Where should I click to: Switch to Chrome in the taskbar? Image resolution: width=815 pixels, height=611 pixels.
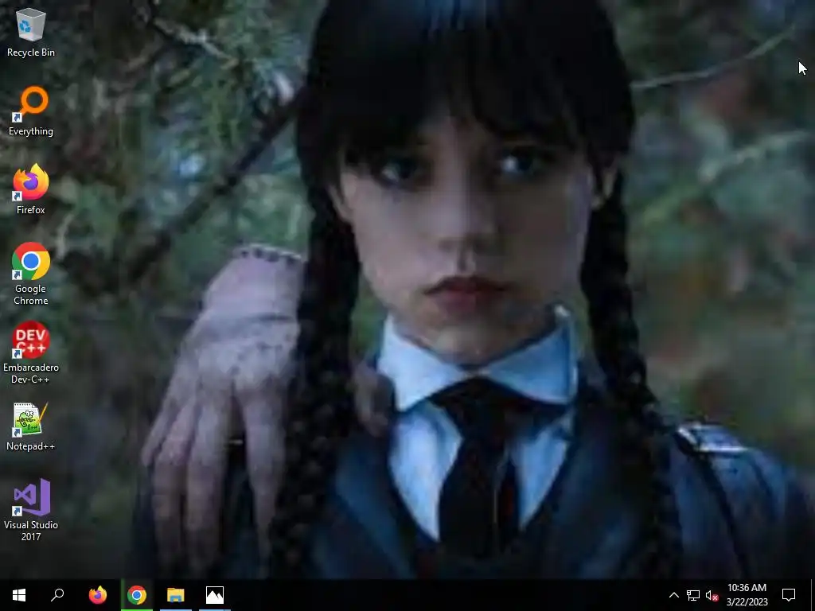click(x=137, y=595)
